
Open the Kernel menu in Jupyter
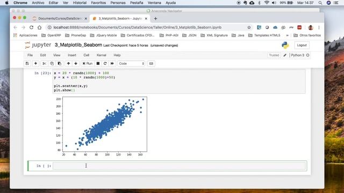point(102,55)
